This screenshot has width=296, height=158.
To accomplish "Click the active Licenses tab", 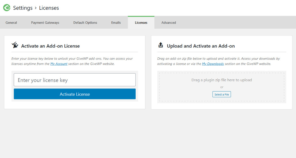I will pos(141,23).
